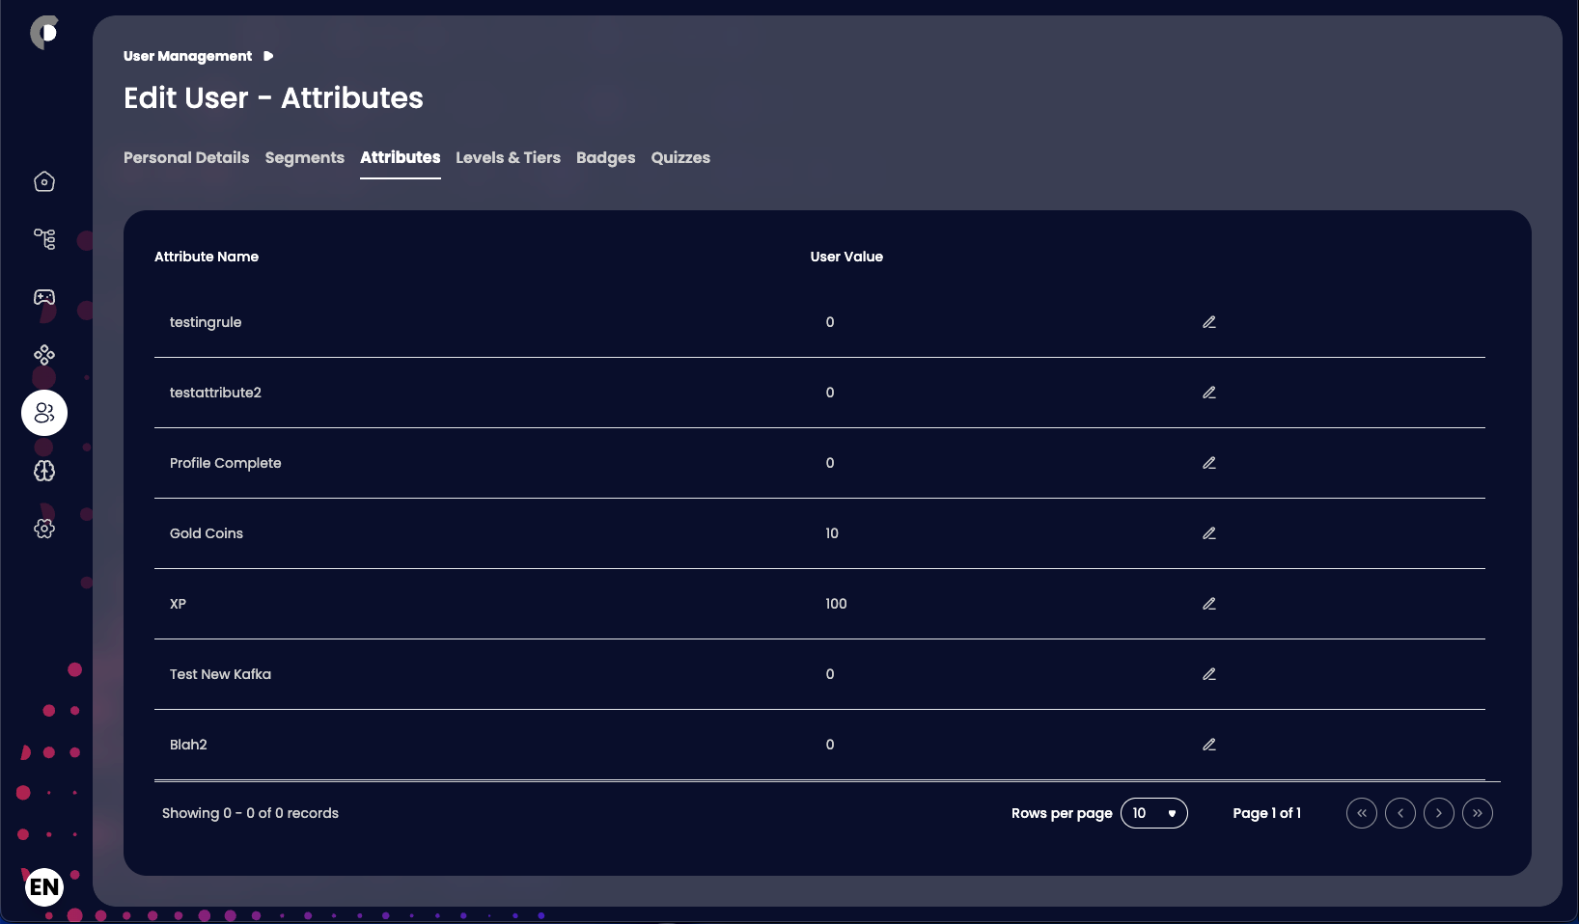Edit the XP attribute value
The width and height of the screenshot is (1579, 924).
point(1208,604)
